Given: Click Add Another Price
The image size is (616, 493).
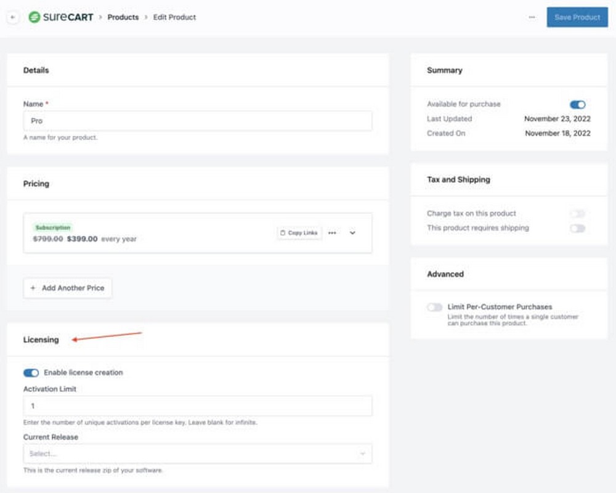Looking at the screenshot, I should 67,288.
